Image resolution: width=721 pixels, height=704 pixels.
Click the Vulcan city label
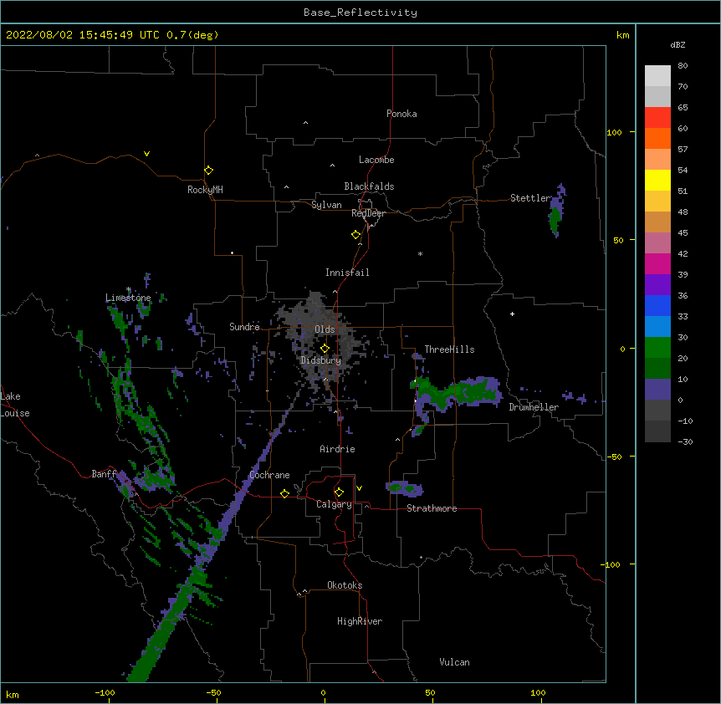[x=454, y=662]
